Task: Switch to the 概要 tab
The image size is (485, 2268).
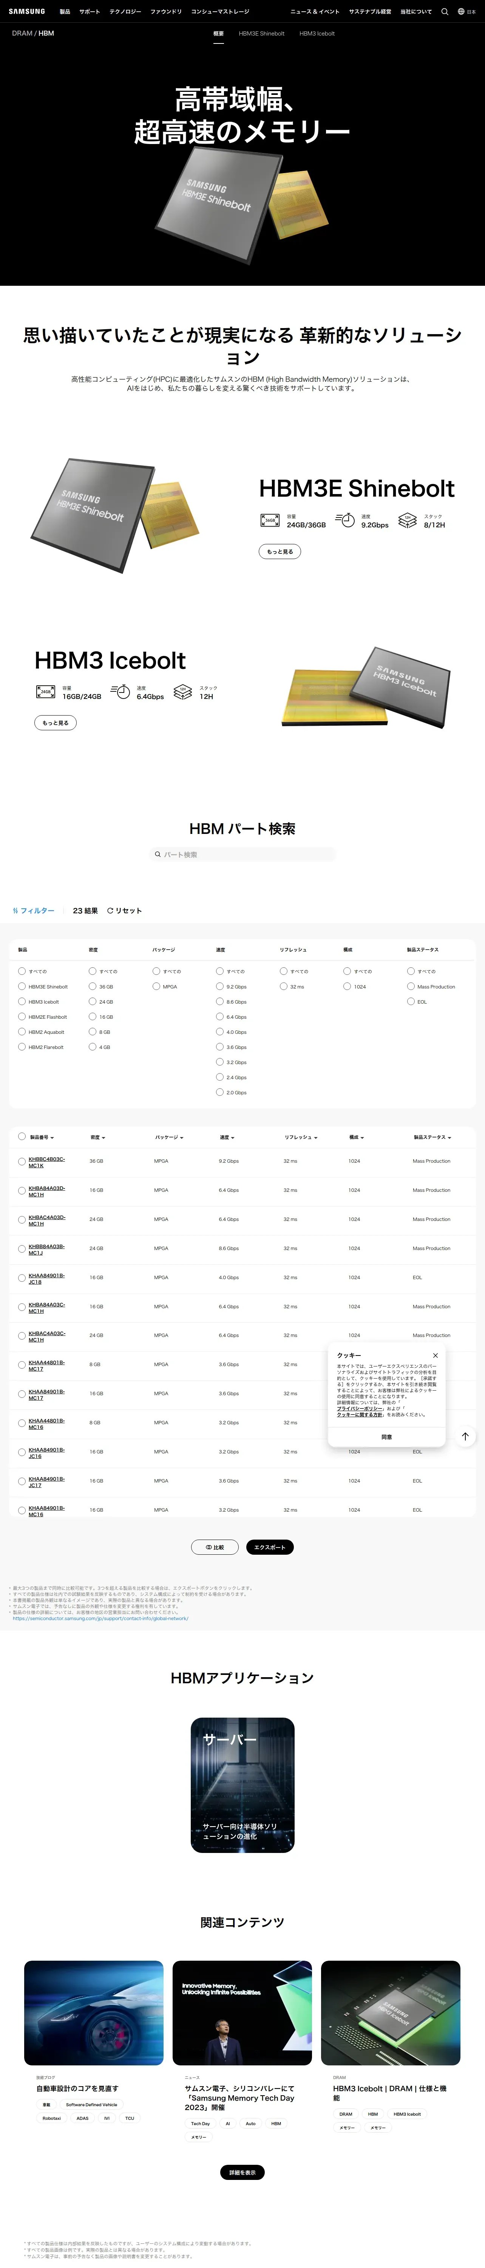Action: pos(218,34)
